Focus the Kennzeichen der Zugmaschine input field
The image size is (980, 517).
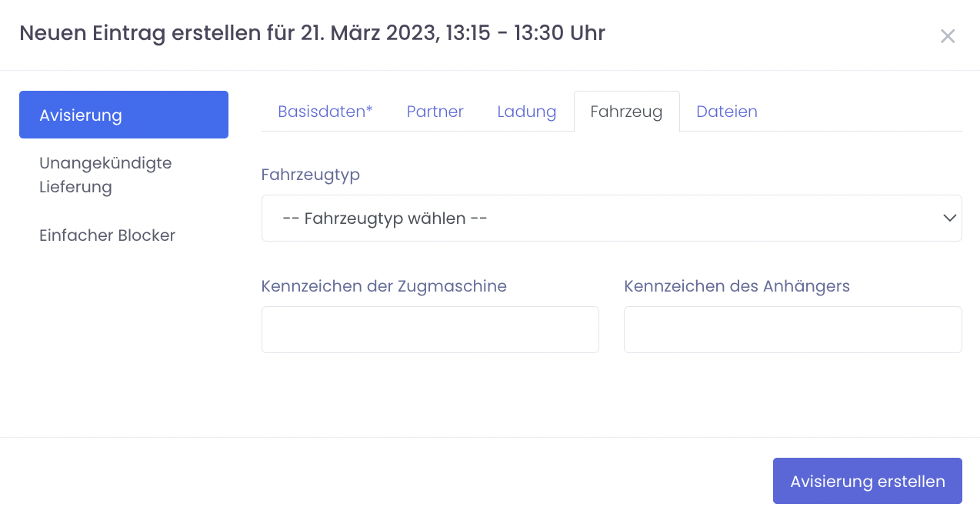(430, 330)
